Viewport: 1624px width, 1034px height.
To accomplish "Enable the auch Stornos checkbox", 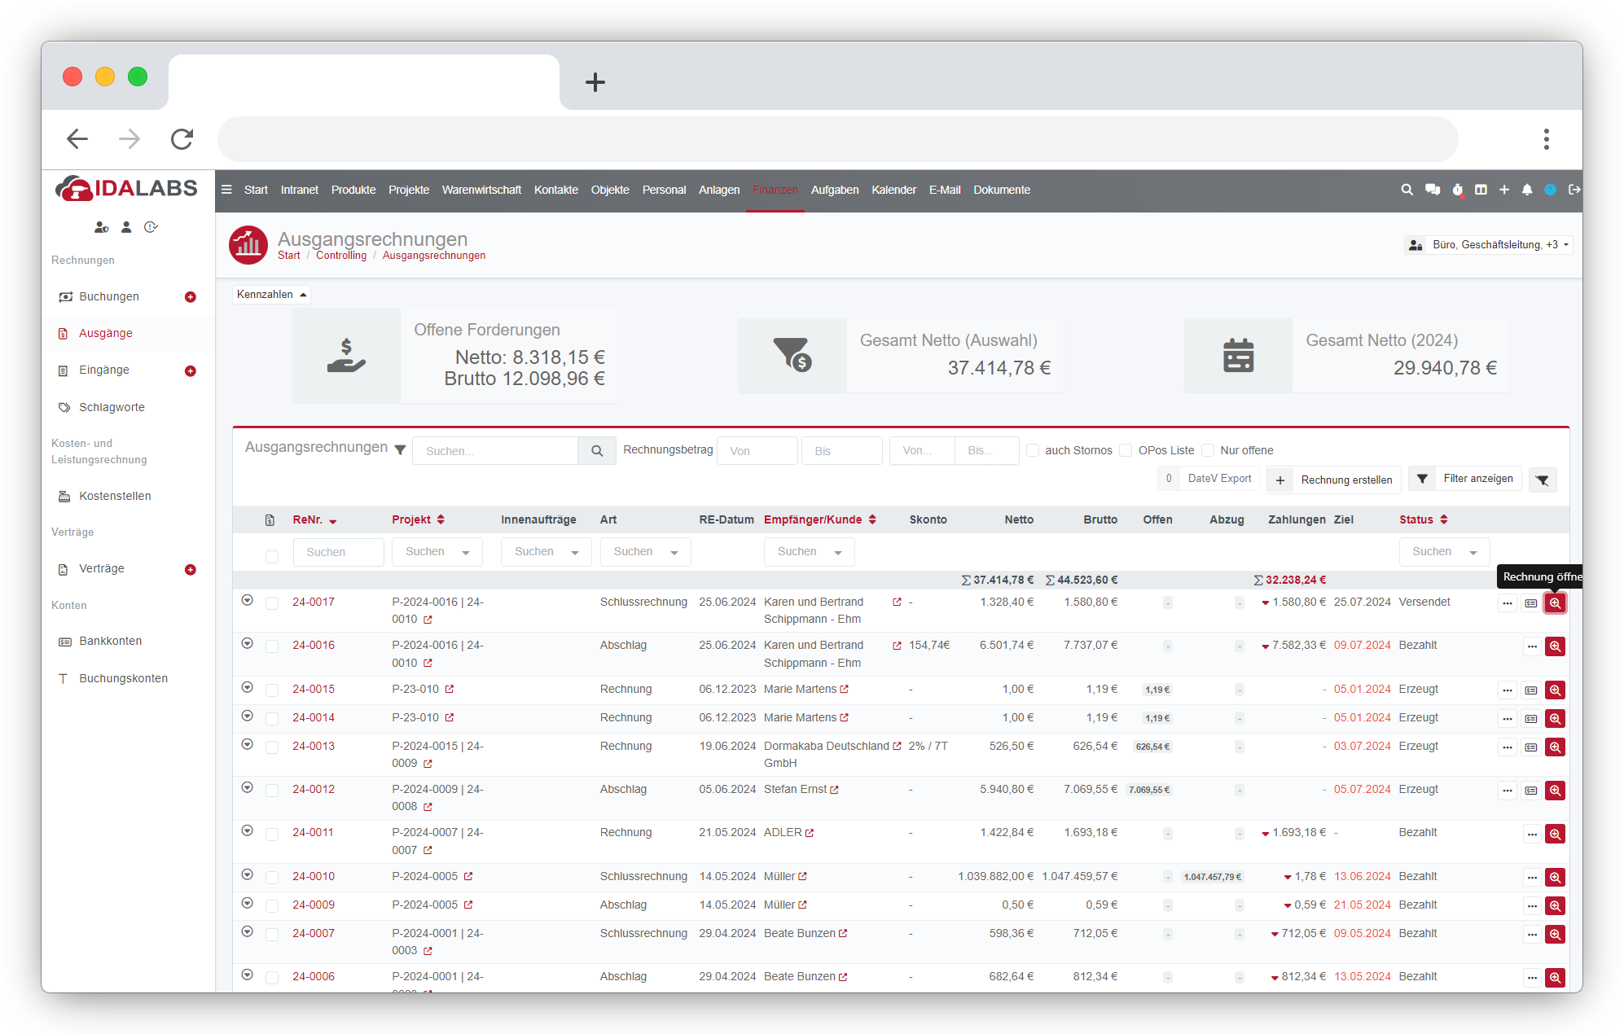I will click(1033, 451).
